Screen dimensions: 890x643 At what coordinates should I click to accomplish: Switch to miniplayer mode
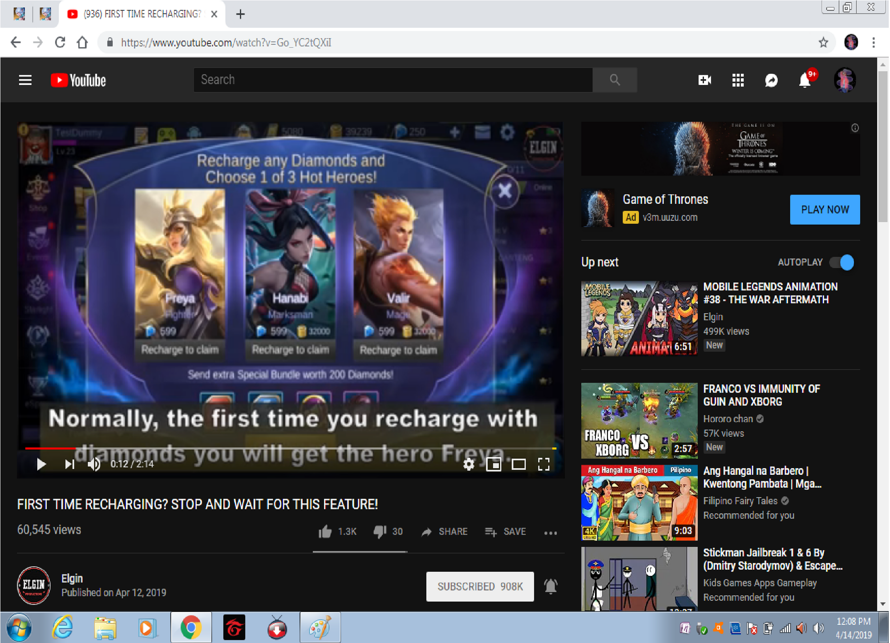(494, 464)
